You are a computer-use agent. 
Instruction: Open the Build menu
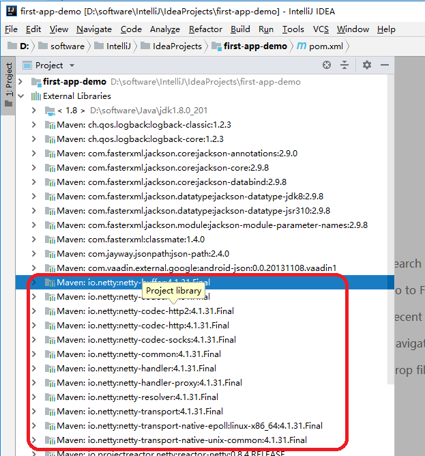coord(240,29)
